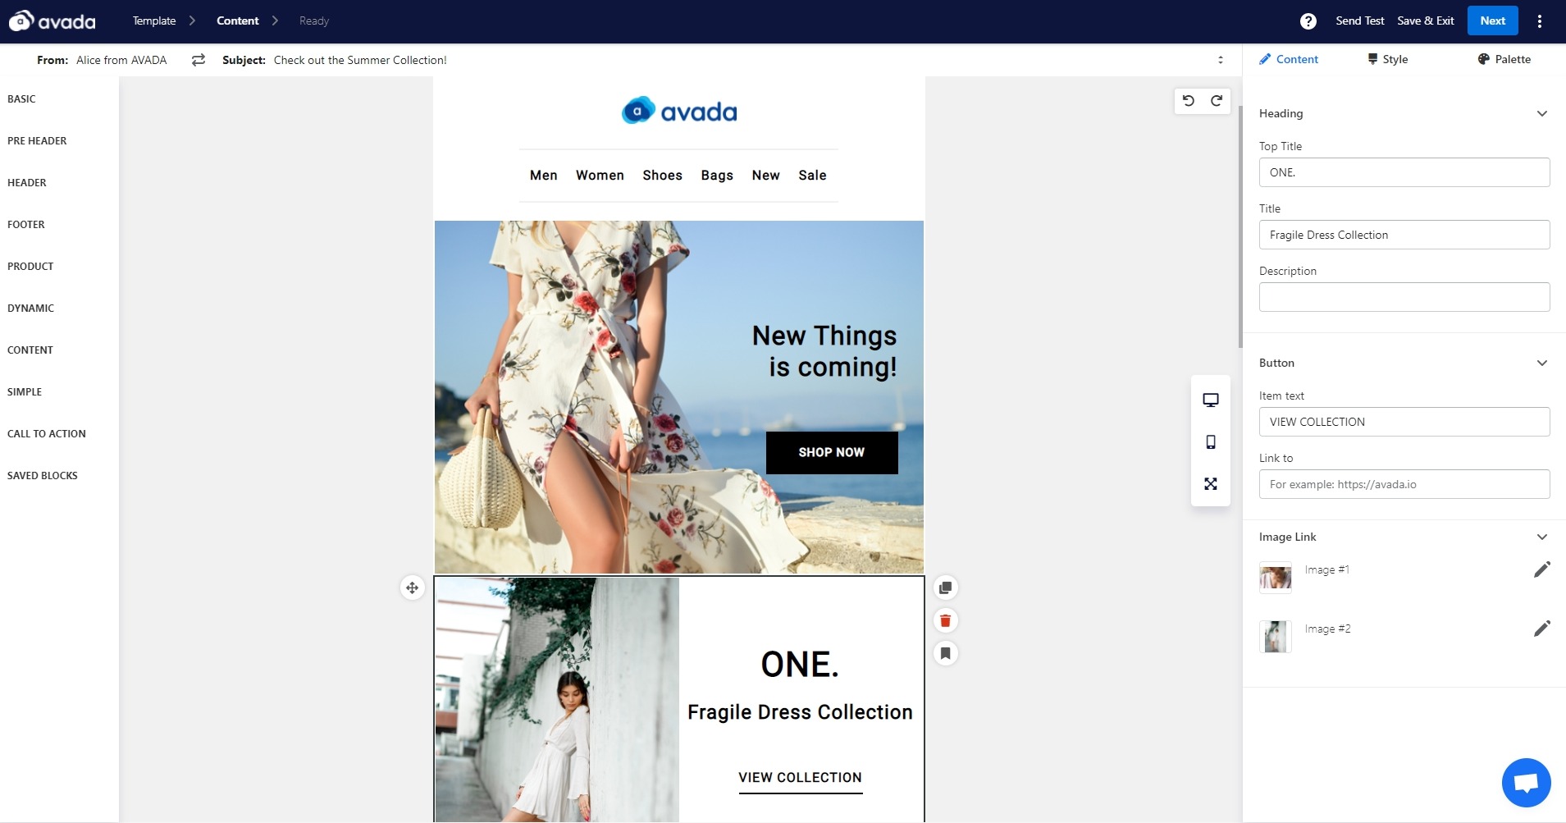Click the redo arrow icon
This screenshot has width=1566, height=823.
point(1217,101)
